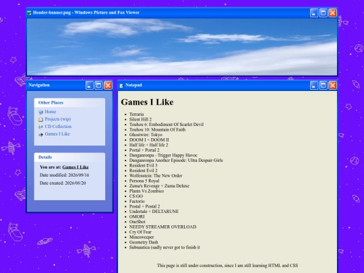Click the Subnautica list entry
The width and height of the screenshot is (364, 273).
(164, 247)
